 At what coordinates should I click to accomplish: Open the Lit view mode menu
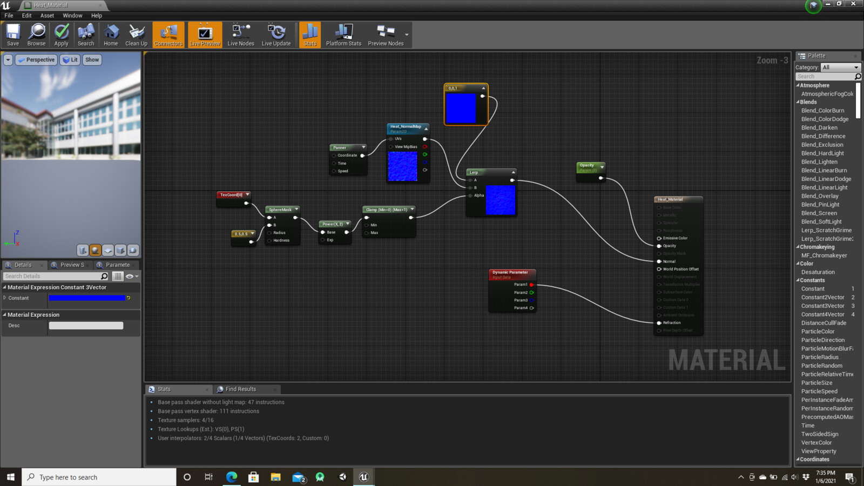point(70,60)
